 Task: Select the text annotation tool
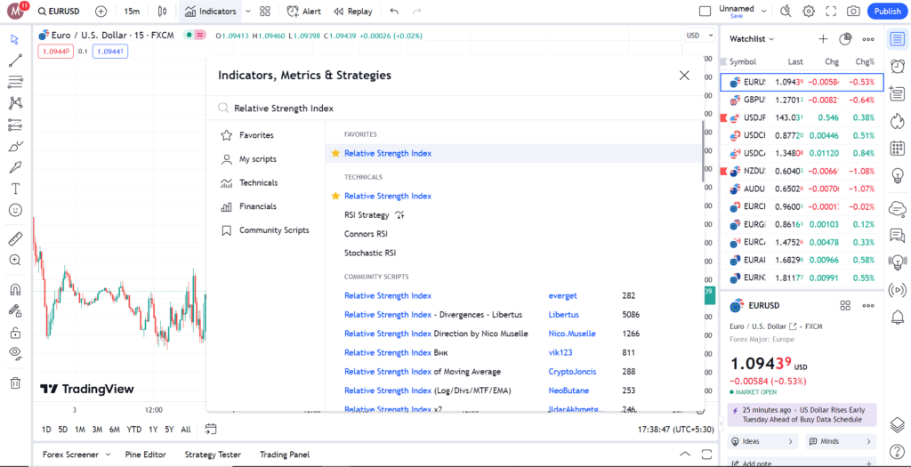click(x=15, y=189)
